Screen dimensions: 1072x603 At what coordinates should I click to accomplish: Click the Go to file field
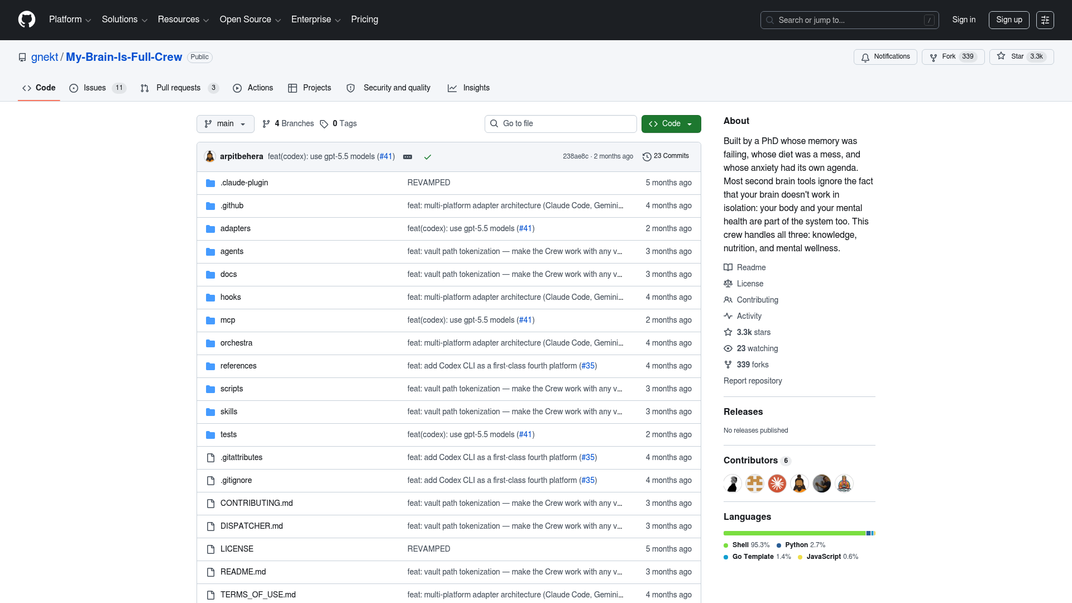click(561, 124)
